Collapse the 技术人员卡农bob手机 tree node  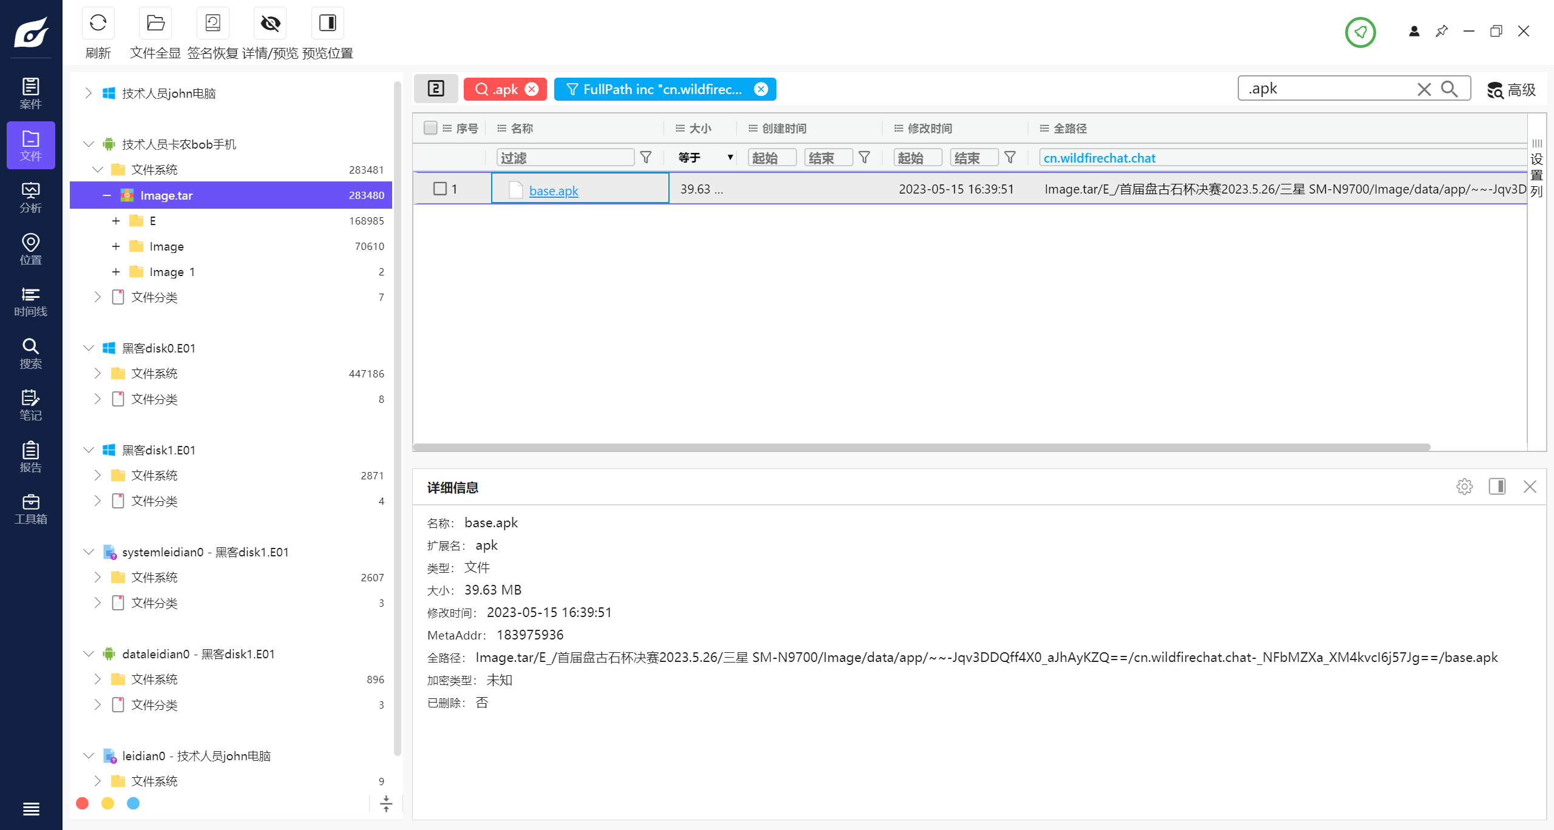88,144
